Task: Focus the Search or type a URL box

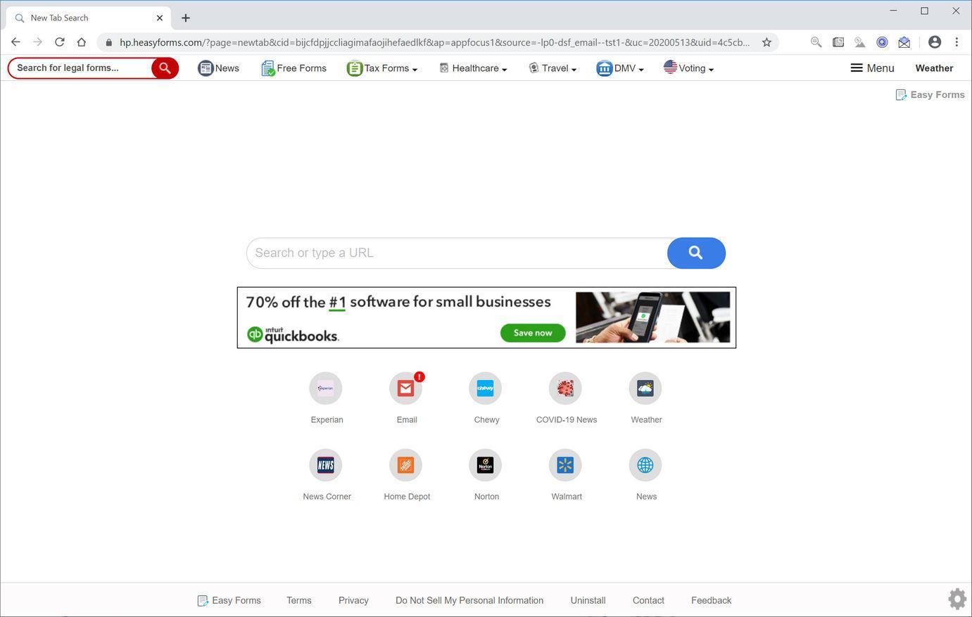Action: click(457, 253)
